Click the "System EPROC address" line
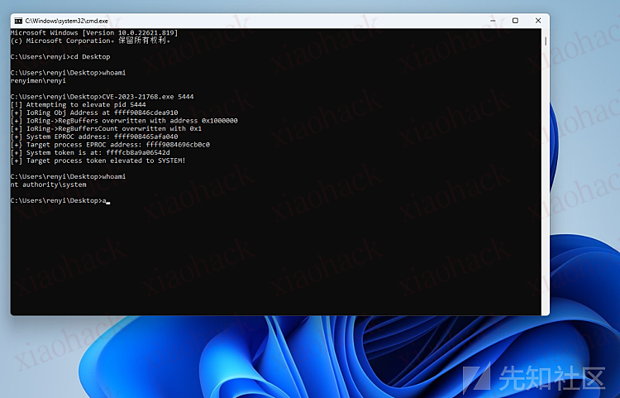The width and height of the screenshot is (620, 398). point(94,137)
